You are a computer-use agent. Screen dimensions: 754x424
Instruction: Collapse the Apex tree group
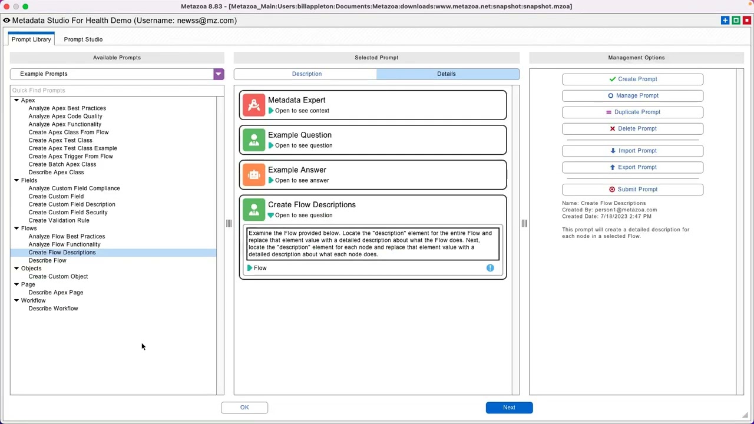click(16, 101)
